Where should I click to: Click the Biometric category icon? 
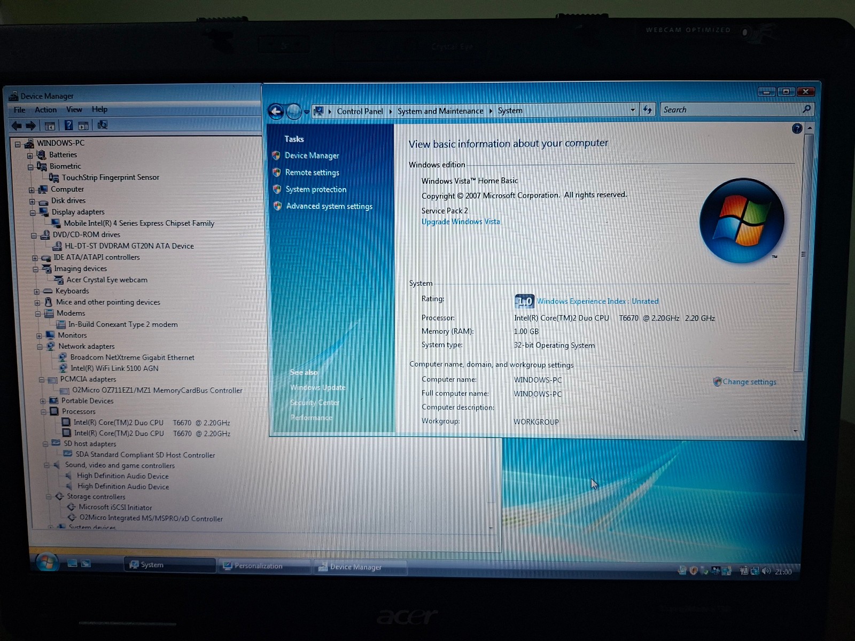point(42,167)
